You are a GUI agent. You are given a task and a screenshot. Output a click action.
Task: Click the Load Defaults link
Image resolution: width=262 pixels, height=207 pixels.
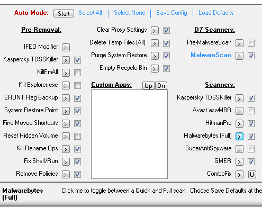pyautogui.click(x=216, y=13)
